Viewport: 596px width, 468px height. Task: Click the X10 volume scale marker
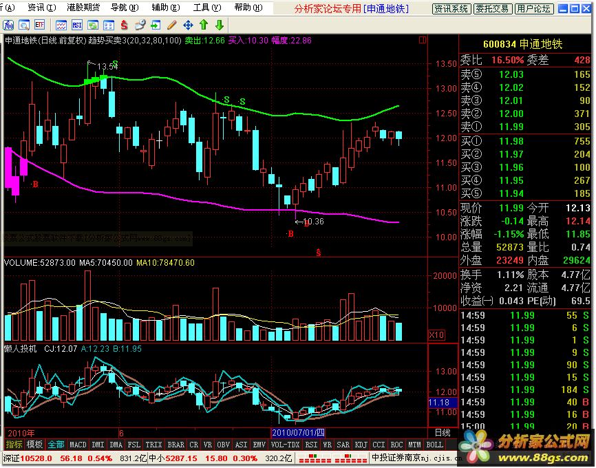point(436,335)
